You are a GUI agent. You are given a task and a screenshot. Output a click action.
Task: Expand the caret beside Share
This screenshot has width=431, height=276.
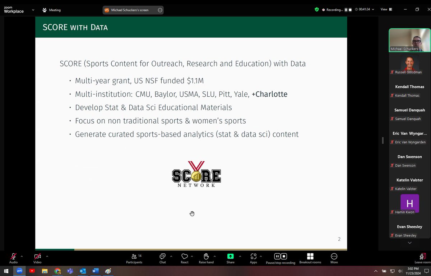pyautogui.click(x=240, y=256)
